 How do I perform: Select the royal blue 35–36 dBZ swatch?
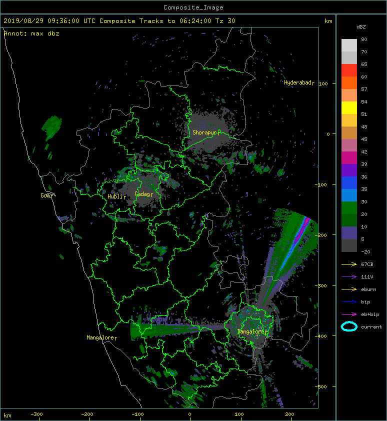point(349,182)
